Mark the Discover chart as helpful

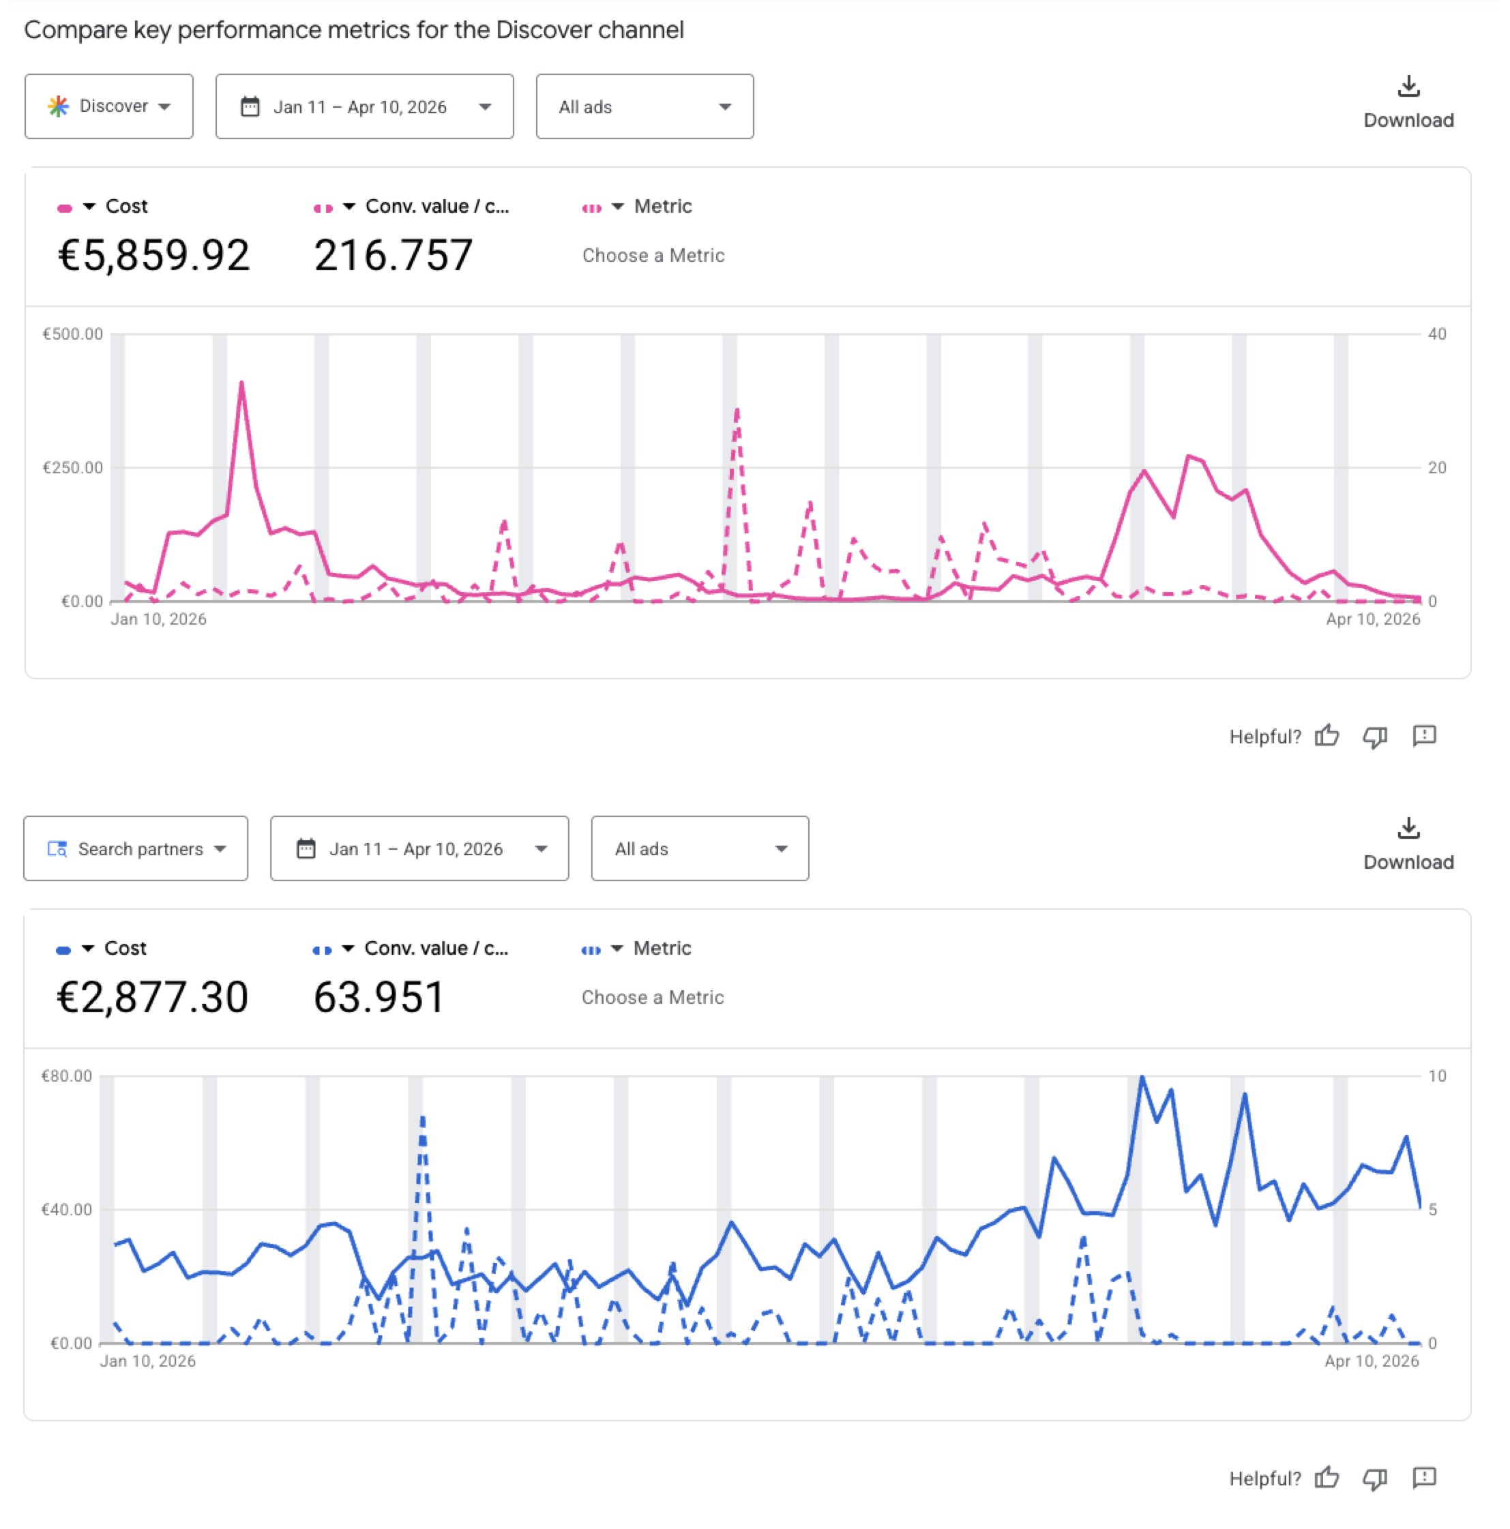tap(1327, 736)
